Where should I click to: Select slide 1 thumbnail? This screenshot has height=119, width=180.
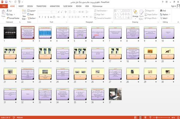point(10,33)
